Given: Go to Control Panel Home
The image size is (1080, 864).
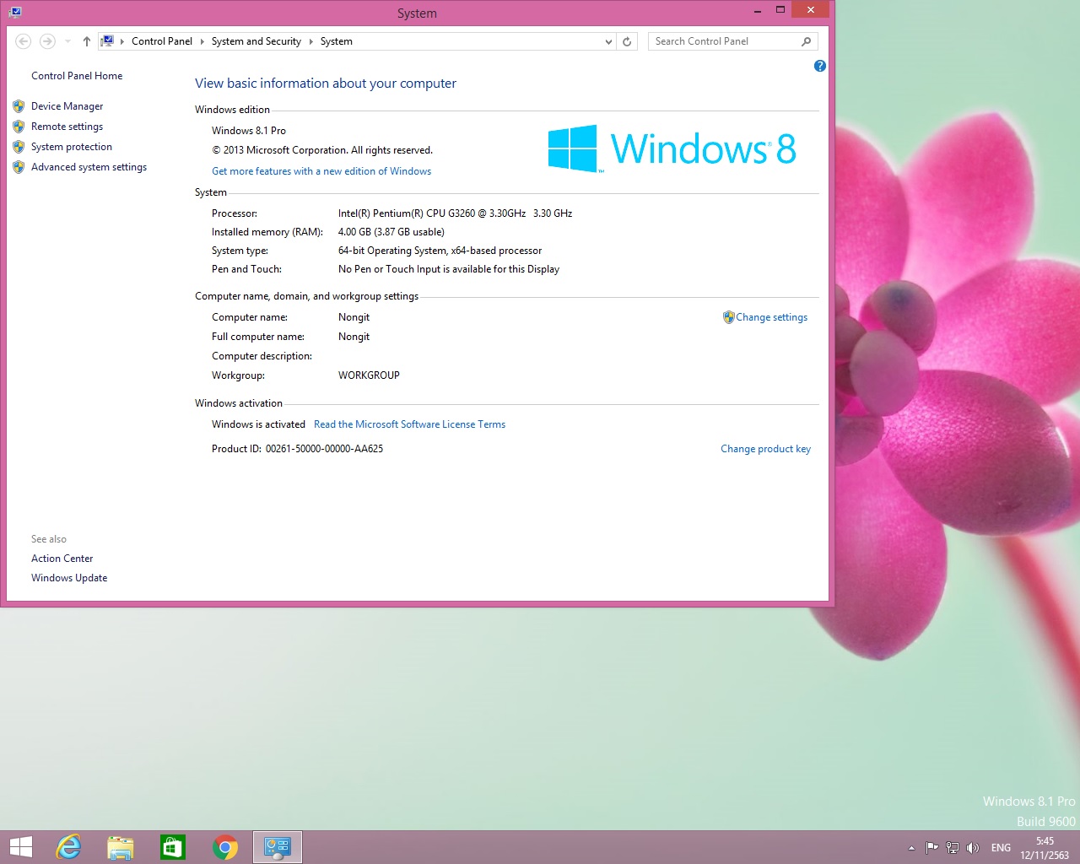Looking at the screenshot, I should click(x=77, y=76).
